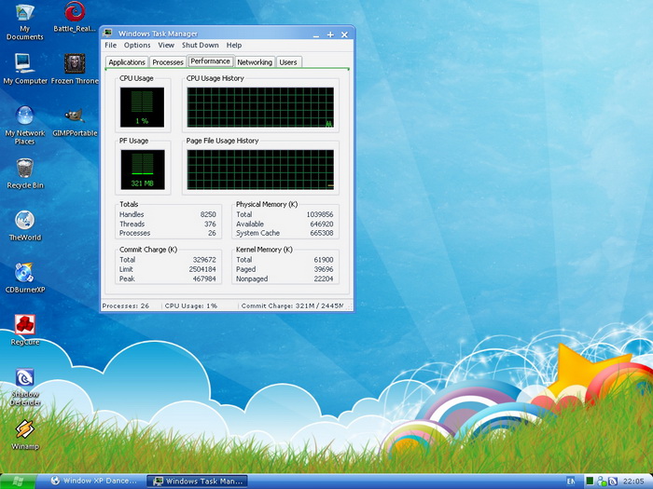
Task: Click the Available memory value 646920
Action: pos(322,224)
